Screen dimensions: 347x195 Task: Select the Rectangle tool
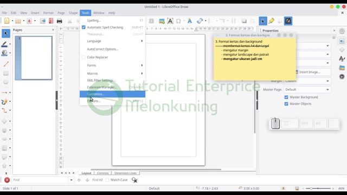6,73
